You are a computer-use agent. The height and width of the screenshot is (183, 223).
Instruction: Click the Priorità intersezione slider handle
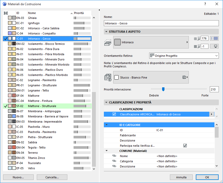pyautogui.click(x=163, y=89)
